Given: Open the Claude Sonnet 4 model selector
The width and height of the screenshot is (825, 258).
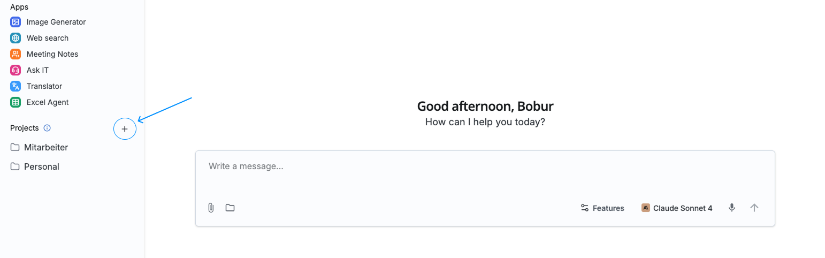Looking at the screenshot, I should pyautogui.click(x=677, y=208).
